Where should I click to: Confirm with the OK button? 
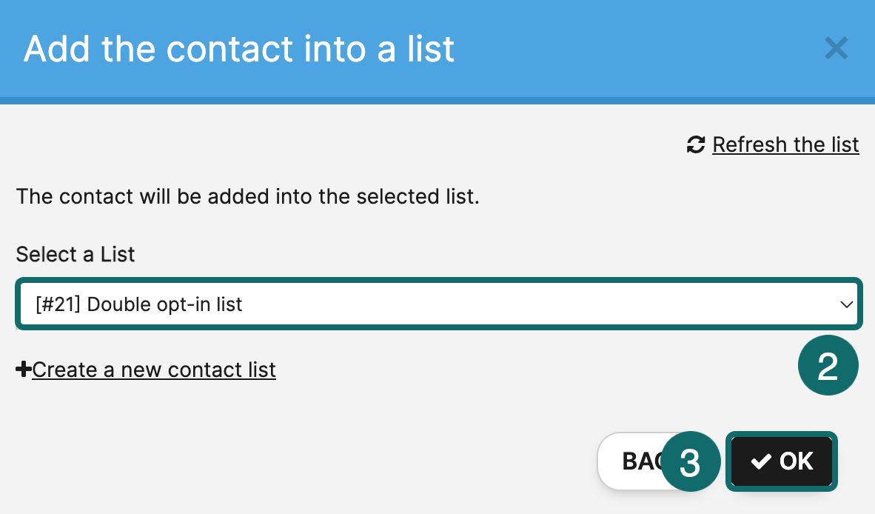point(782,461)
